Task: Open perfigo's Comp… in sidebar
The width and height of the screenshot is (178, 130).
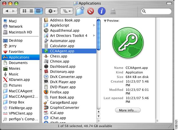Action: (21, 119)
